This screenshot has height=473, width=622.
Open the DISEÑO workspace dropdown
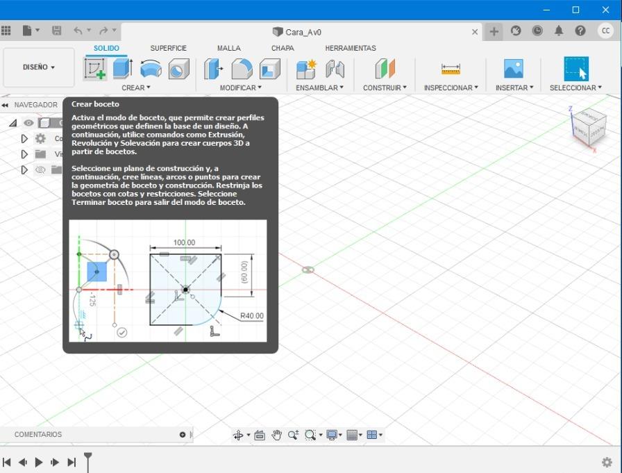pyautogui.click(x=39, y=67)
